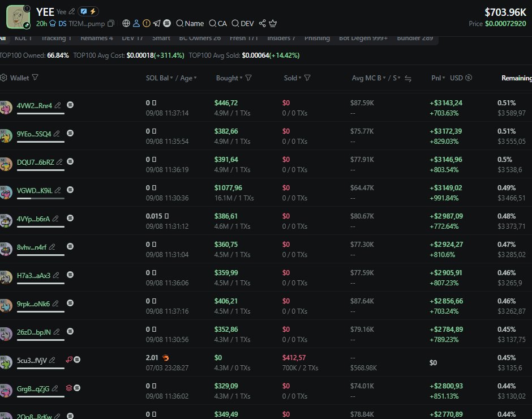
Task: Rename wallet 26zD...bpJN pencil icon
Action: pyautogui.click(x=57, y=332)
